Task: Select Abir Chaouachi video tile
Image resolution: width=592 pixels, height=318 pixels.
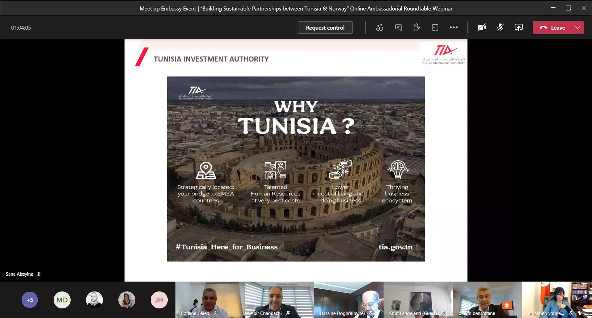Action: [x=279, y=299]
